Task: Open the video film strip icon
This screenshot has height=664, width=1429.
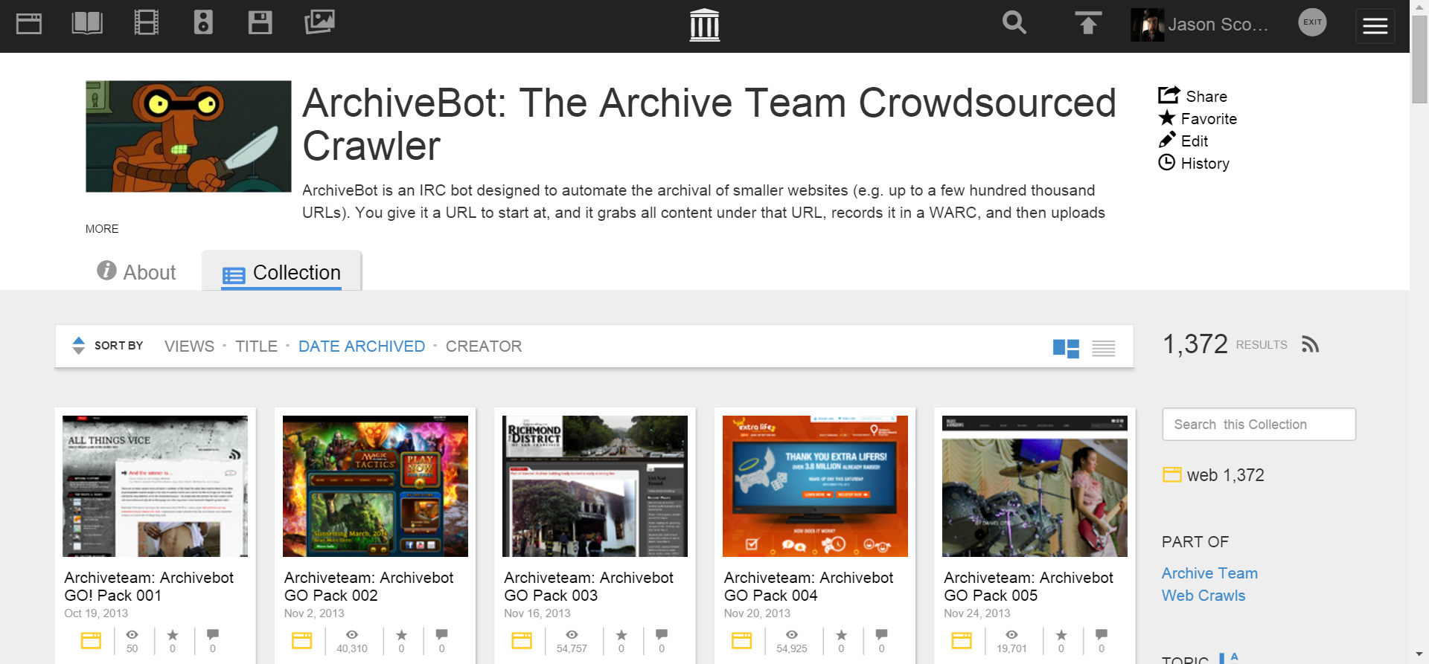Action: 146,24
